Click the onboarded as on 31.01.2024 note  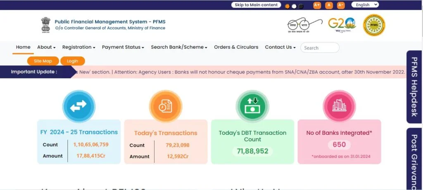pos(341,156)
